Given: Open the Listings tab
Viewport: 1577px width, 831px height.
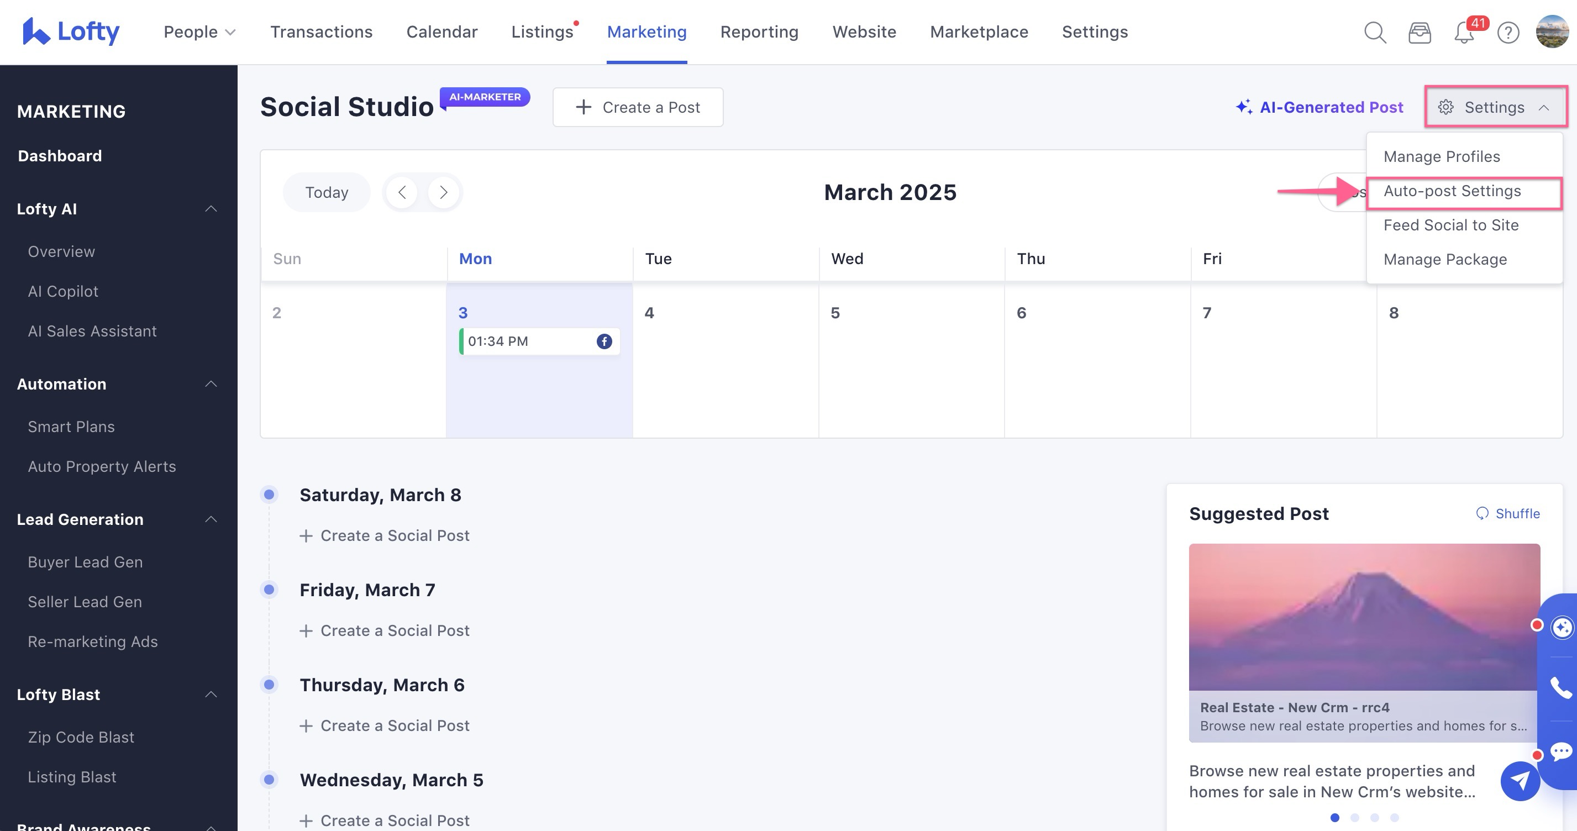Looking at the screenshot, I should [543, 32].
